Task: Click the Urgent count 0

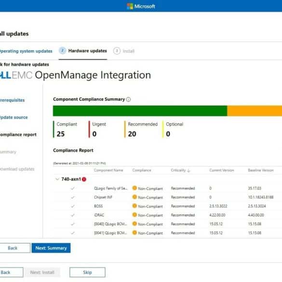Action: click(x=94, y=134)
